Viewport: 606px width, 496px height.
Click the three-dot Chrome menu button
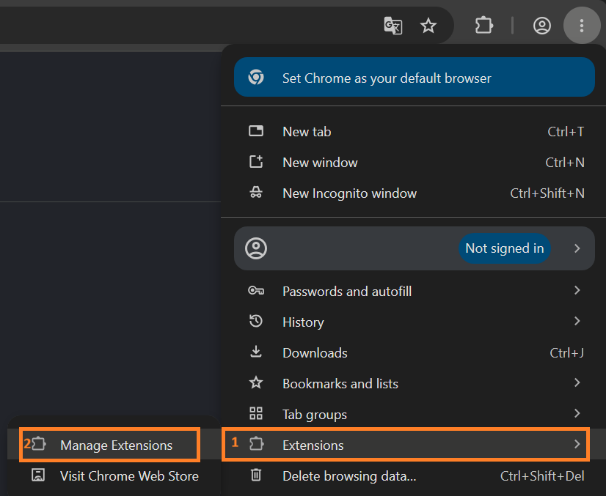pos(582,26)
